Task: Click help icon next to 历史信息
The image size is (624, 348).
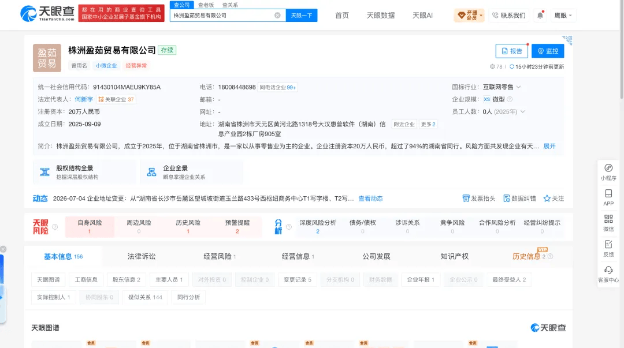Action: (x=551, y=256)
